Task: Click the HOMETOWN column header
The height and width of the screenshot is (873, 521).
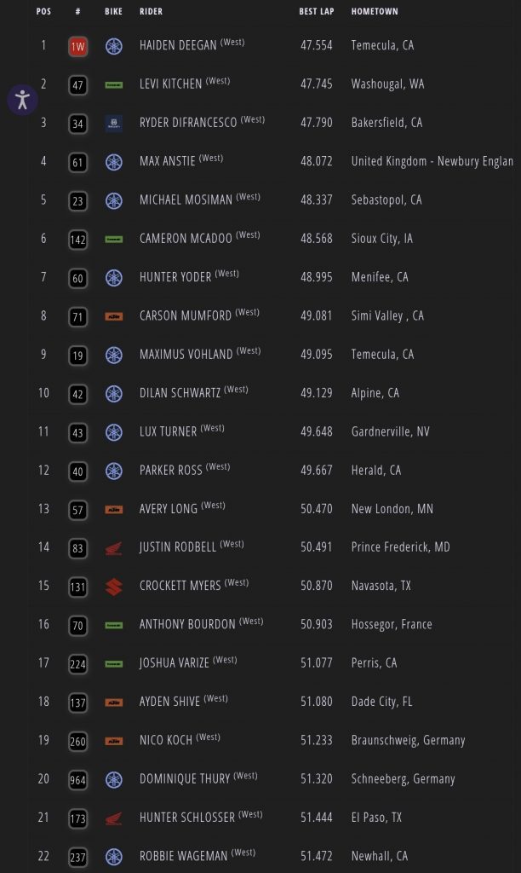Action: [374, 12]
